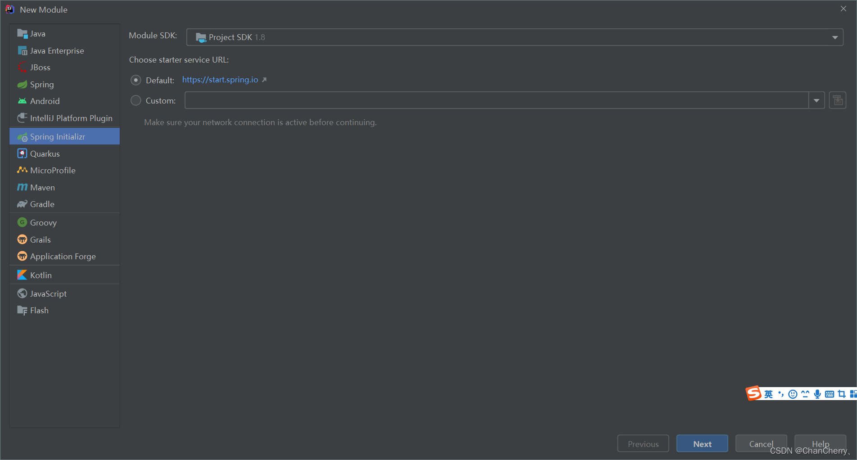857x460 pixels.
Task: Click the JBoss red icon
Action: coord(22,68)
